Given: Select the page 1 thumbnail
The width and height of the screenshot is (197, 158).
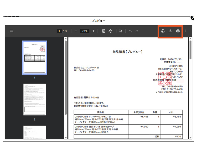Looking at the screenshot, I should coord(34,58).
